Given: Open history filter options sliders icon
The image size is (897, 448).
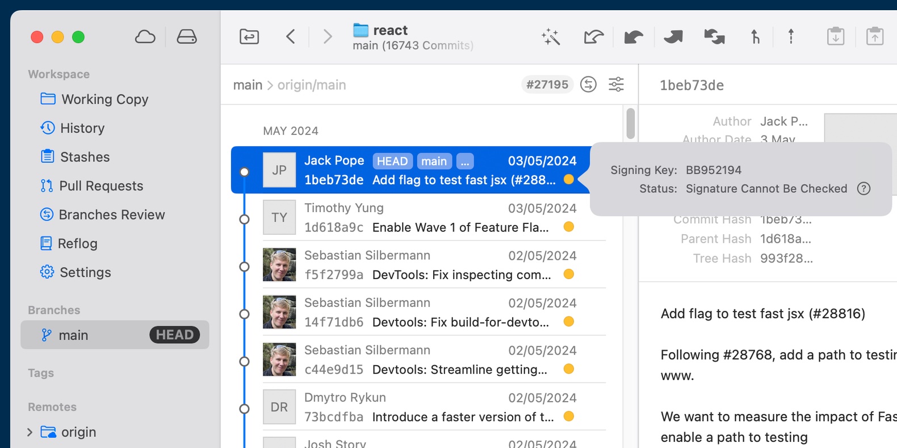Looking at the screenshot, I should 616,84.
